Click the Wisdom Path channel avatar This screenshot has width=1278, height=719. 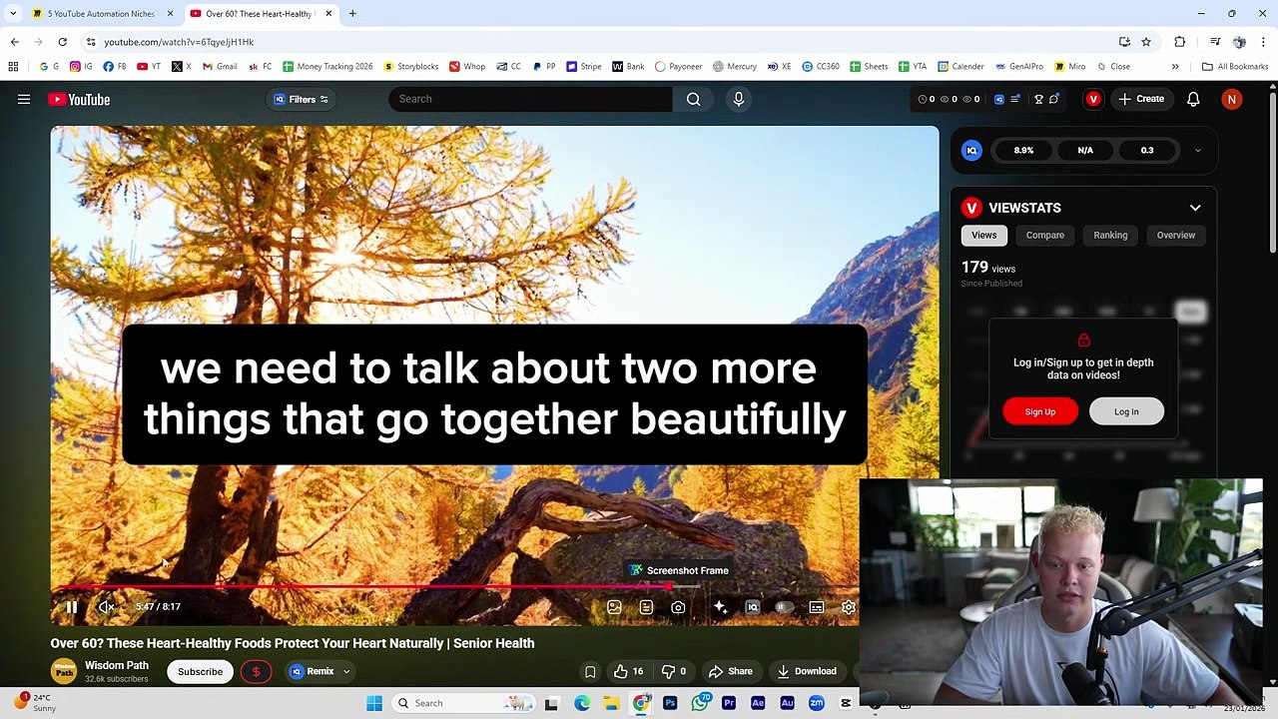64,671
